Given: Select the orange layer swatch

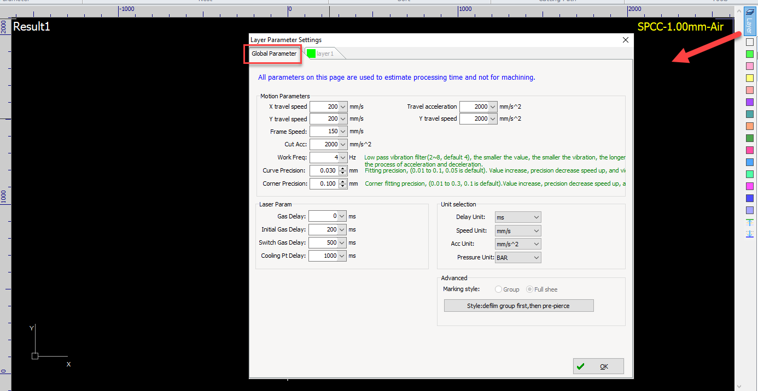Looking at the screenshot, I should (750, 126).
